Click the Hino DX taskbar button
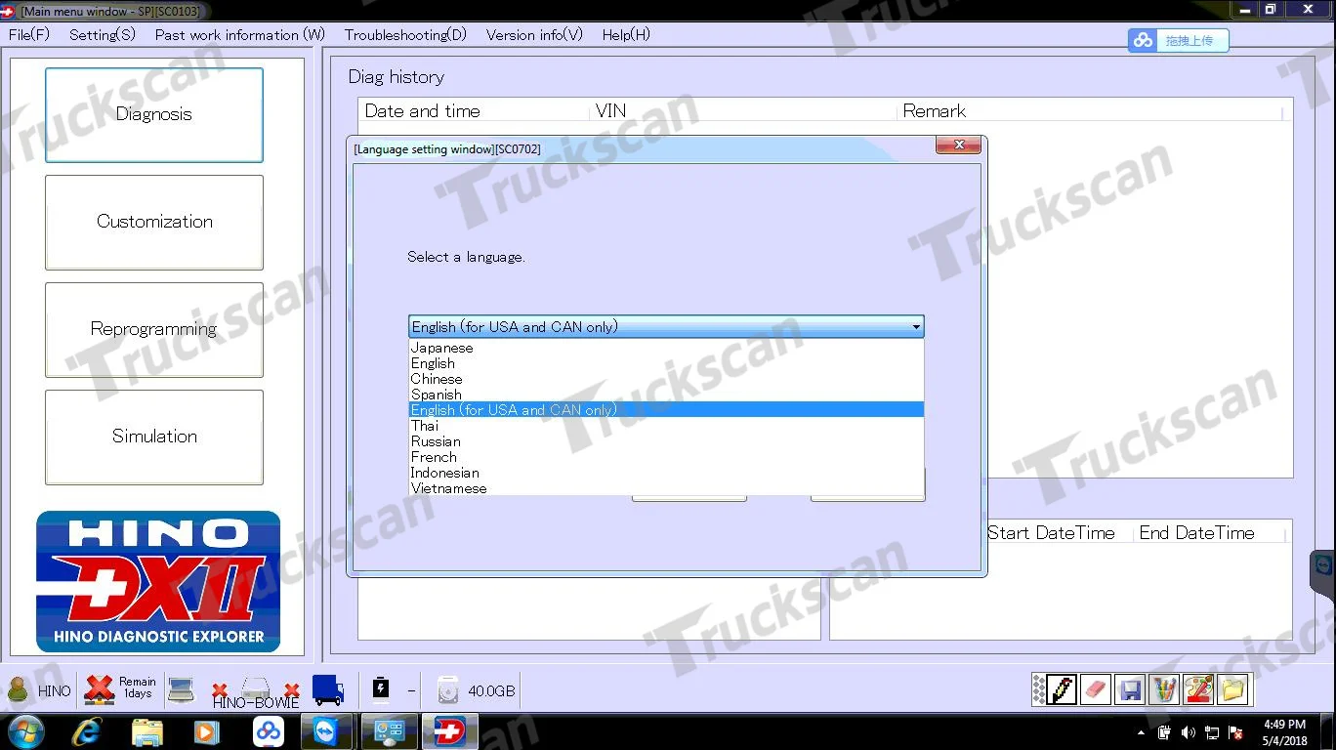 click(450, 731)
